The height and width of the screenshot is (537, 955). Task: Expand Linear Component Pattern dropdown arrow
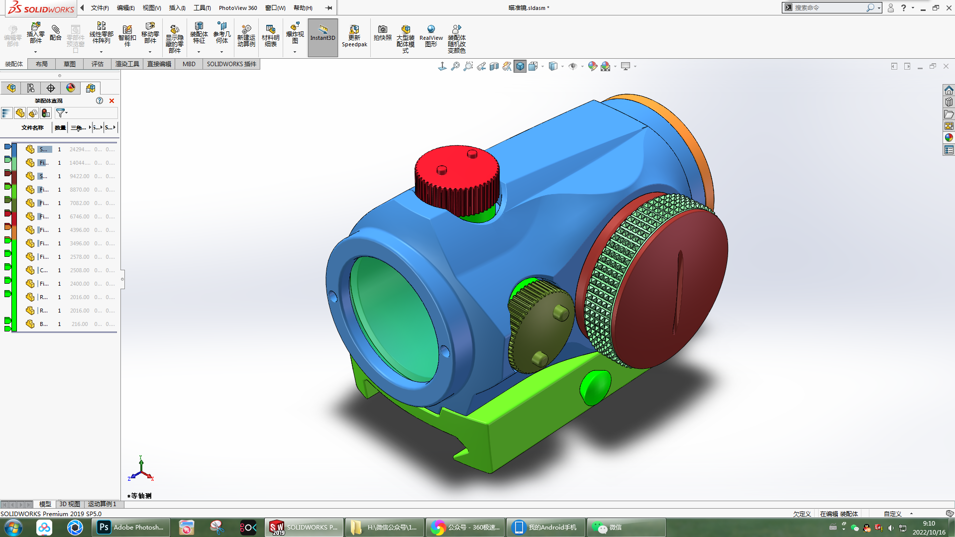(101, 52)
